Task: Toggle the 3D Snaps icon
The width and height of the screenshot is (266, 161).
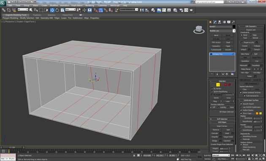Action: [95, 10]
